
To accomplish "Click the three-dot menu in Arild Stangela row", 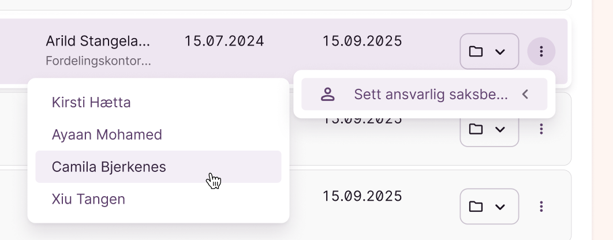I will click(541, 52).
